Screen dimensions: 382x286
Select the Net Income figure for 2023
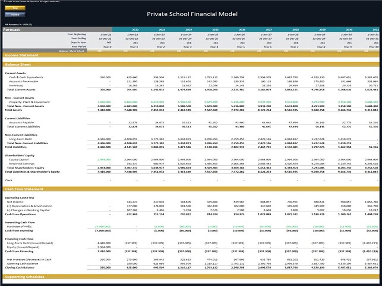[x=158, y=202]
